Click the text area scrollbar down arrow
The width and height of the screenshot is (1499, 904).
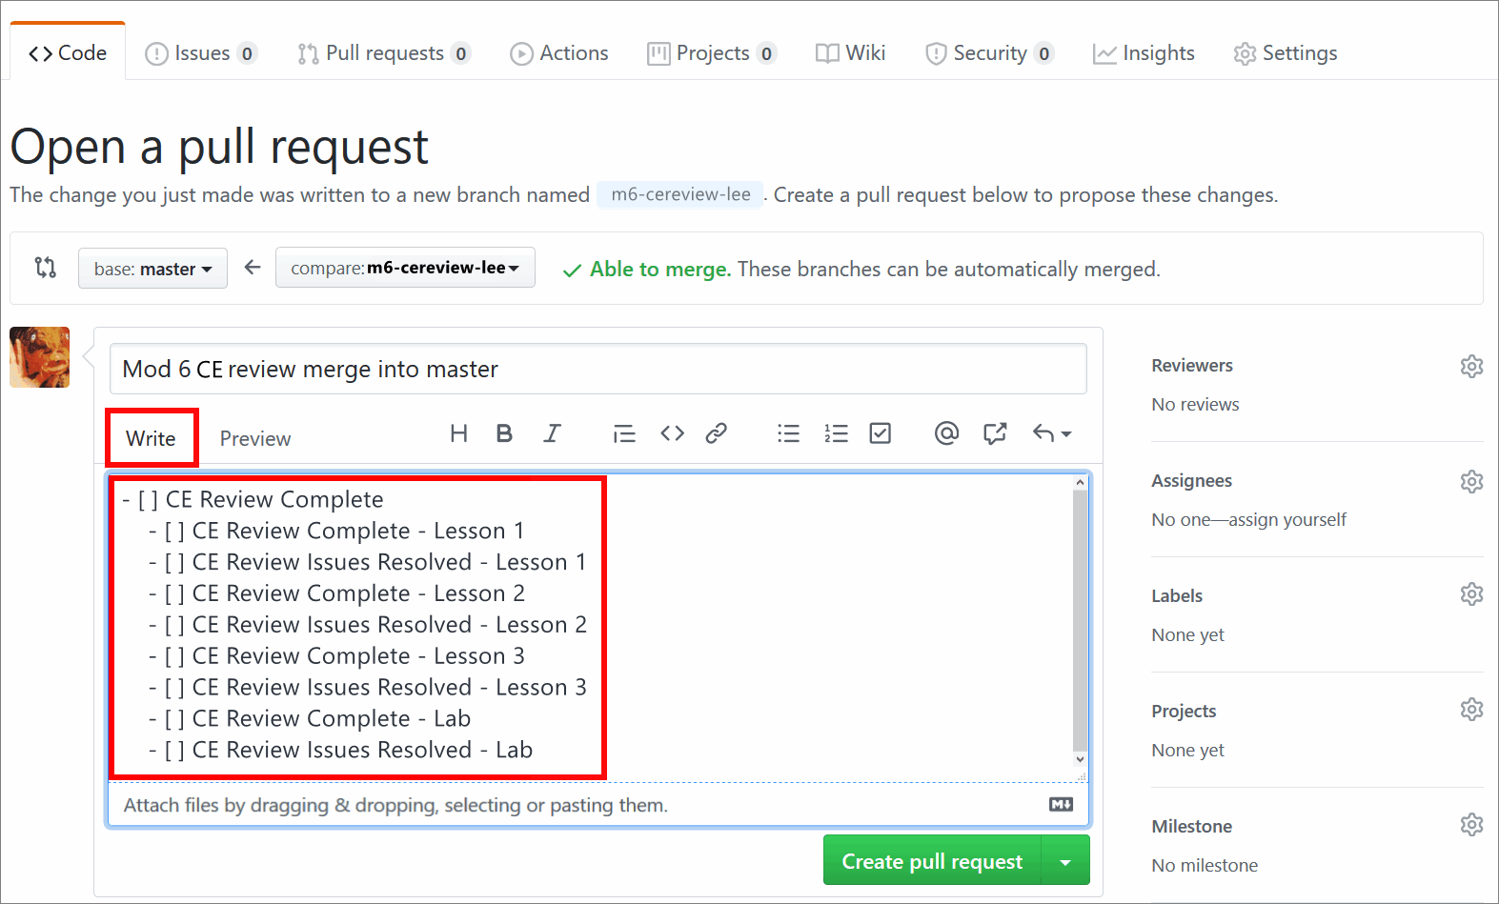click(1080, 759)
